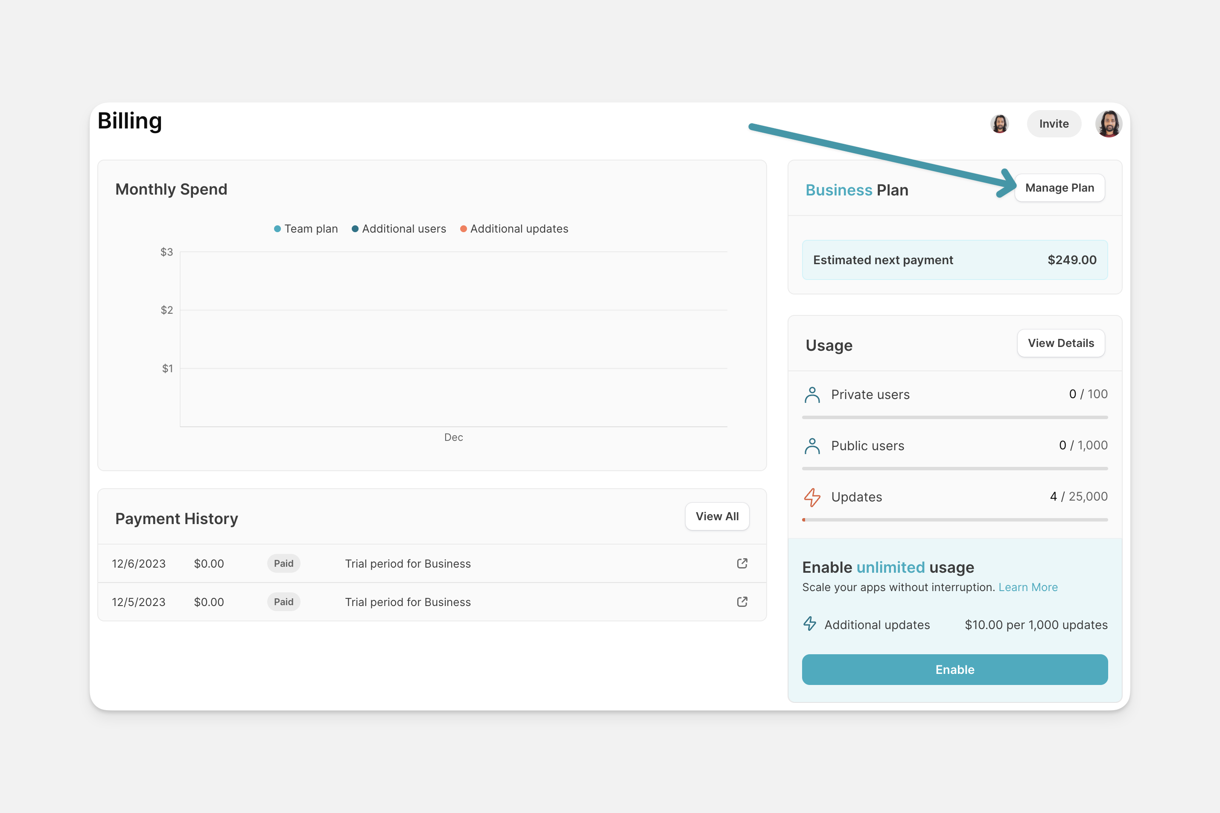The image size is (1220, 813).
Task: Click the $1 chart axis label
Action: click(x=167, y=369)
